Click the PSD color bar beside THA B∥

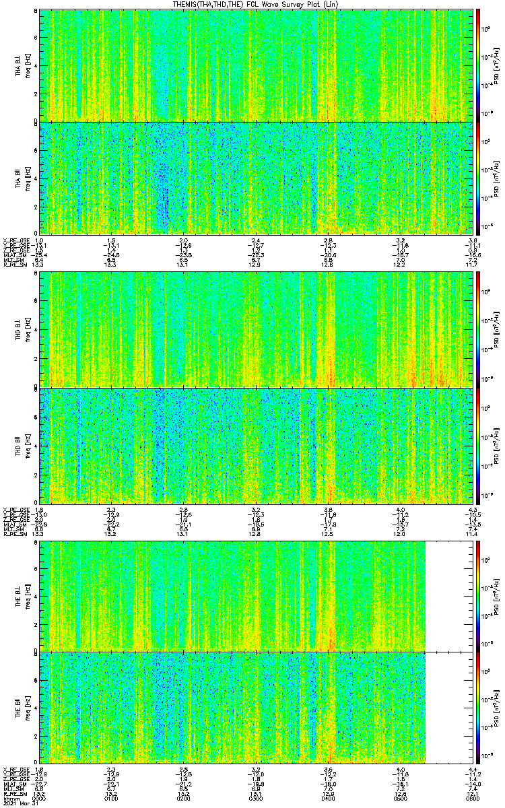coord(479,179)
